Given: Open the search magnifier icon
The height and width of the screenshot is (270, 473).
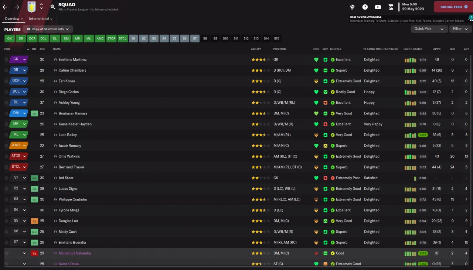Looking at the screenshot, I should tap(53, 7).
